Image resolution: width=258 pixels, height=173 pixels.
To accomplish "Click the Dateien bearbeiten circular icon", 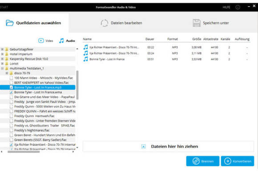I will point(105,23).
